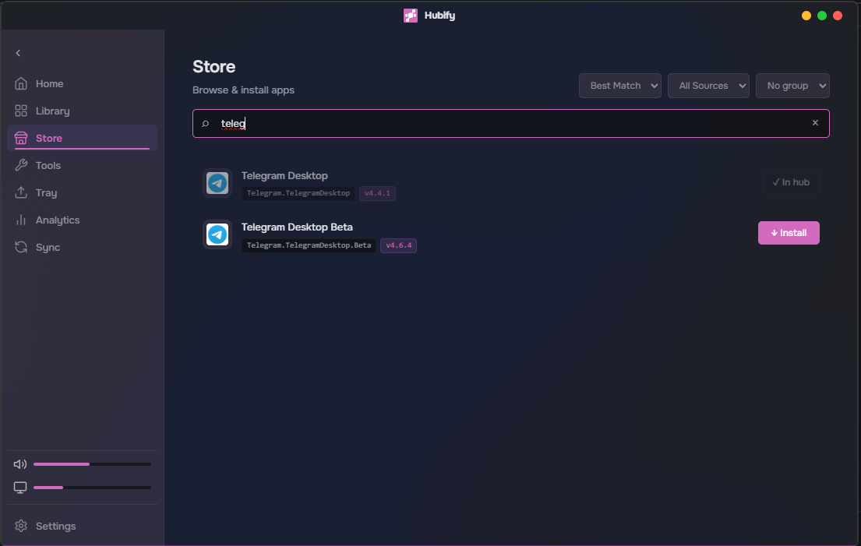
Task: Click the Store shop icon
Action: point(21,139)
